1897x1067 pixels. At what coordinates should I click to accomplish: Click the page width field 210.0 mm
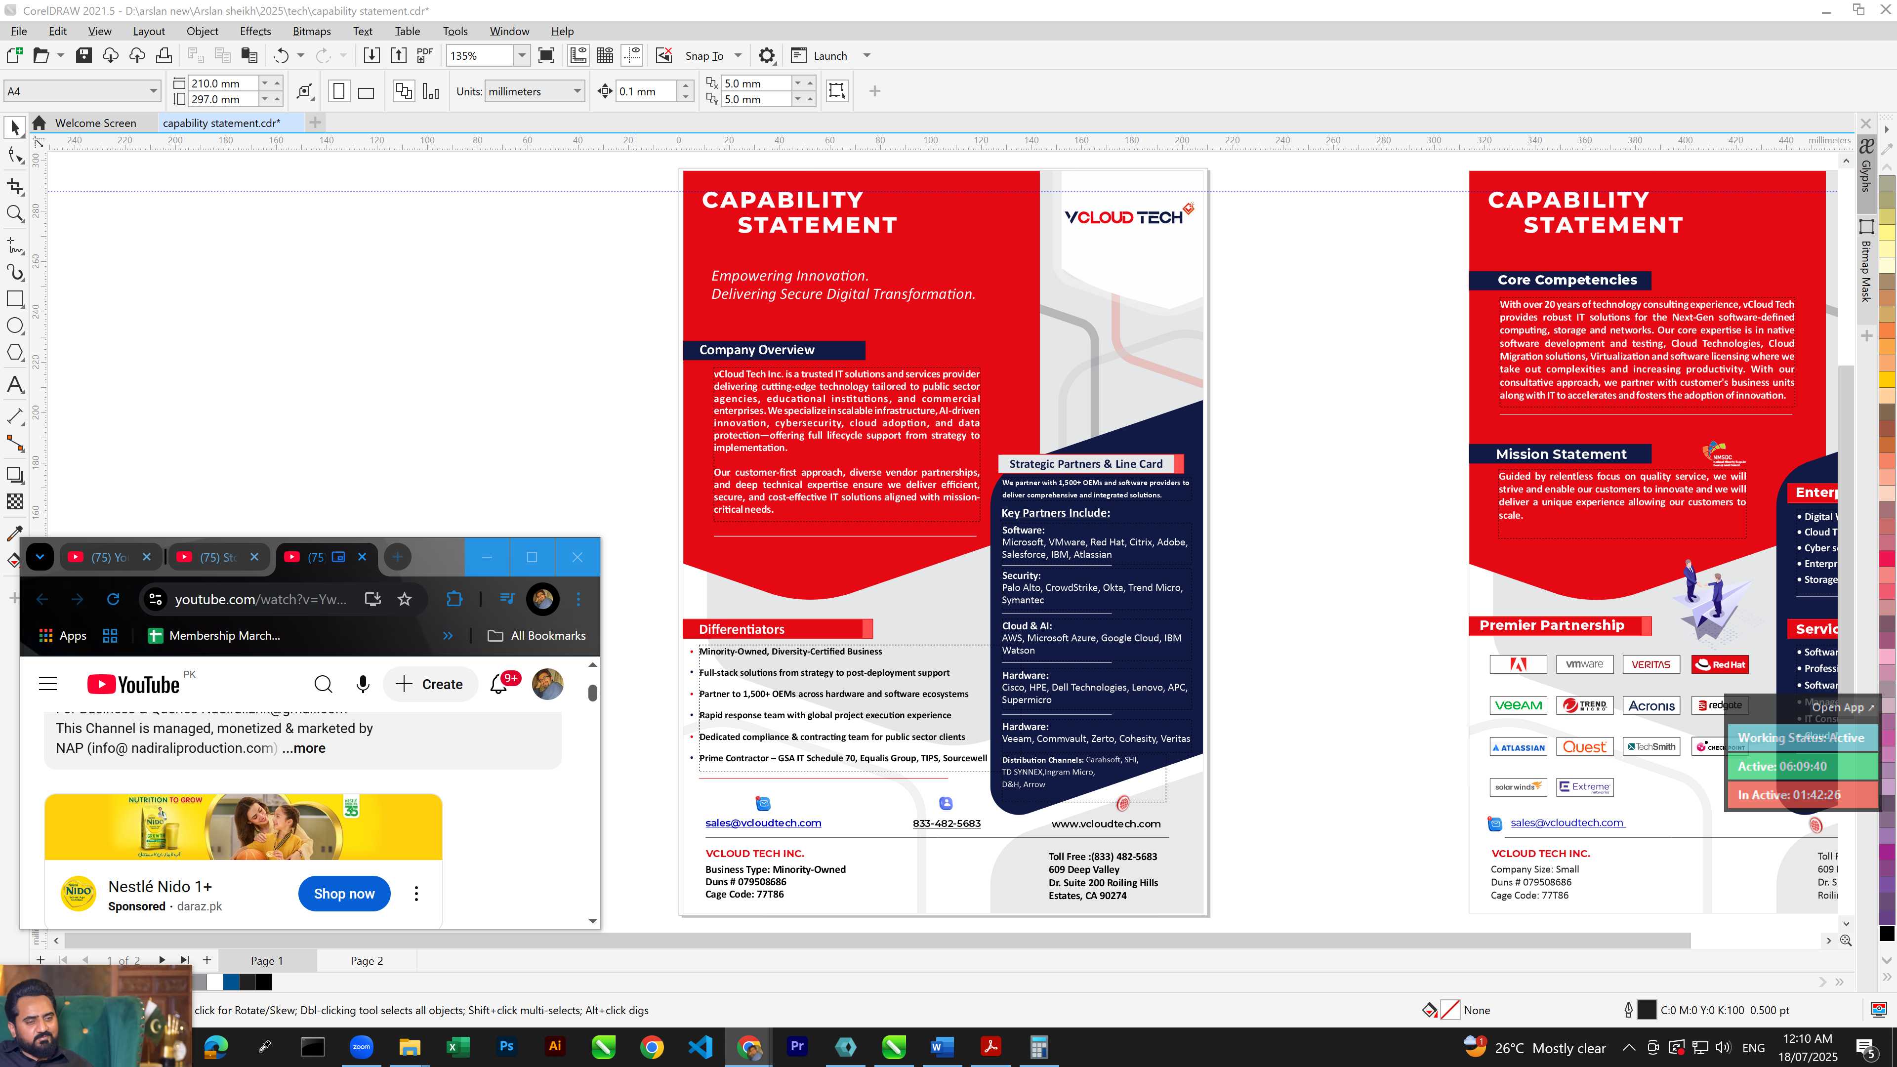[x=223, y=83]
